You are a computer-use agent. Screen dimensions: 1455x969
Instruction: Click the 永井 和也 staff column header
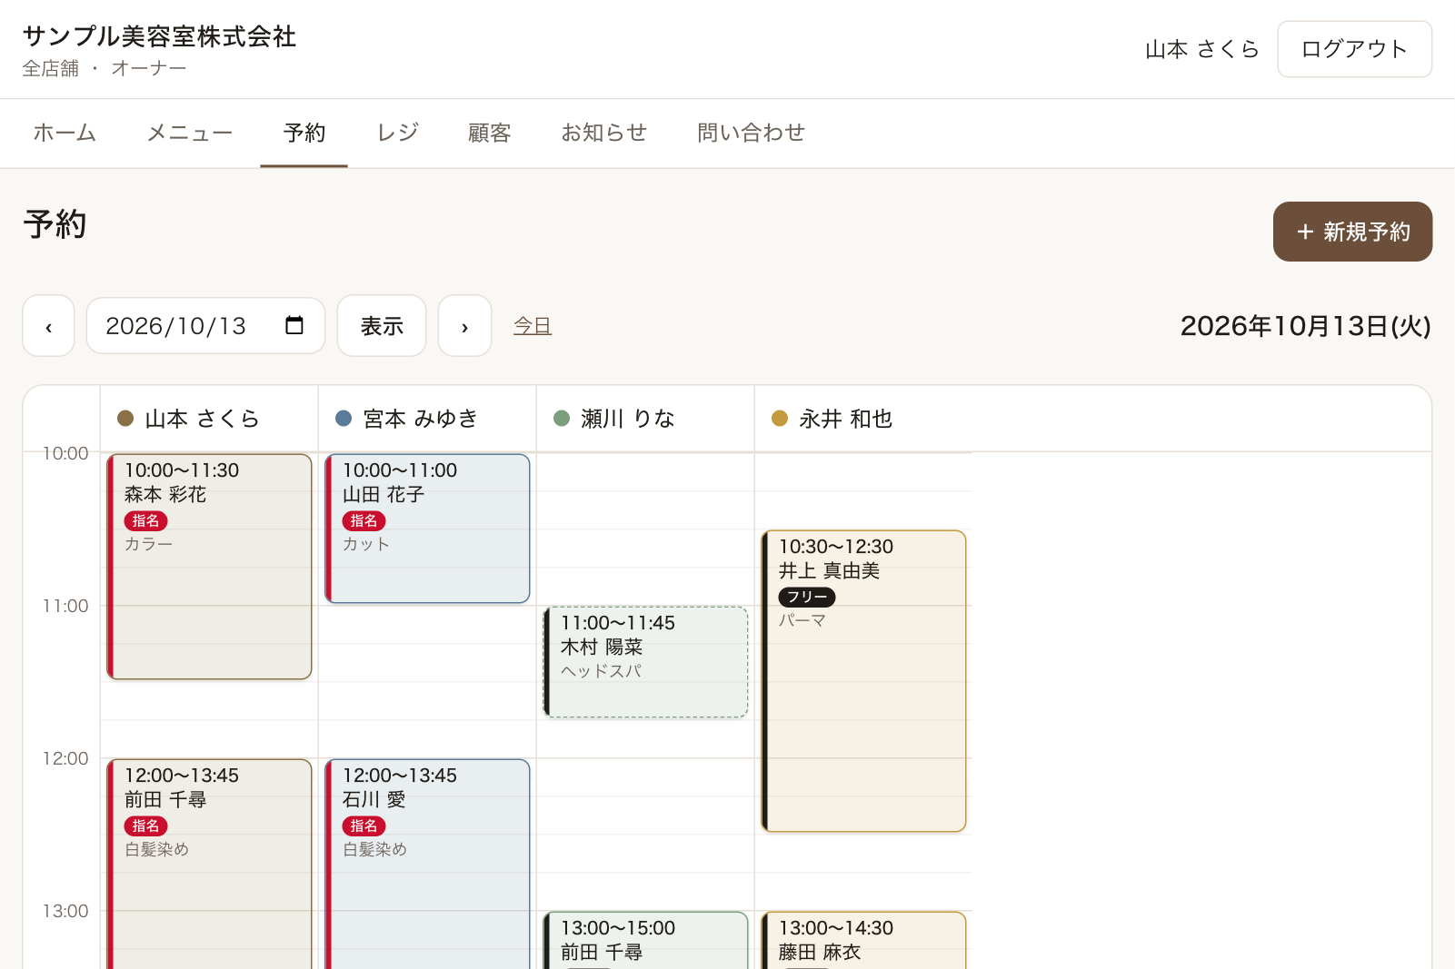pyautogui.click(x=863, y=419)
